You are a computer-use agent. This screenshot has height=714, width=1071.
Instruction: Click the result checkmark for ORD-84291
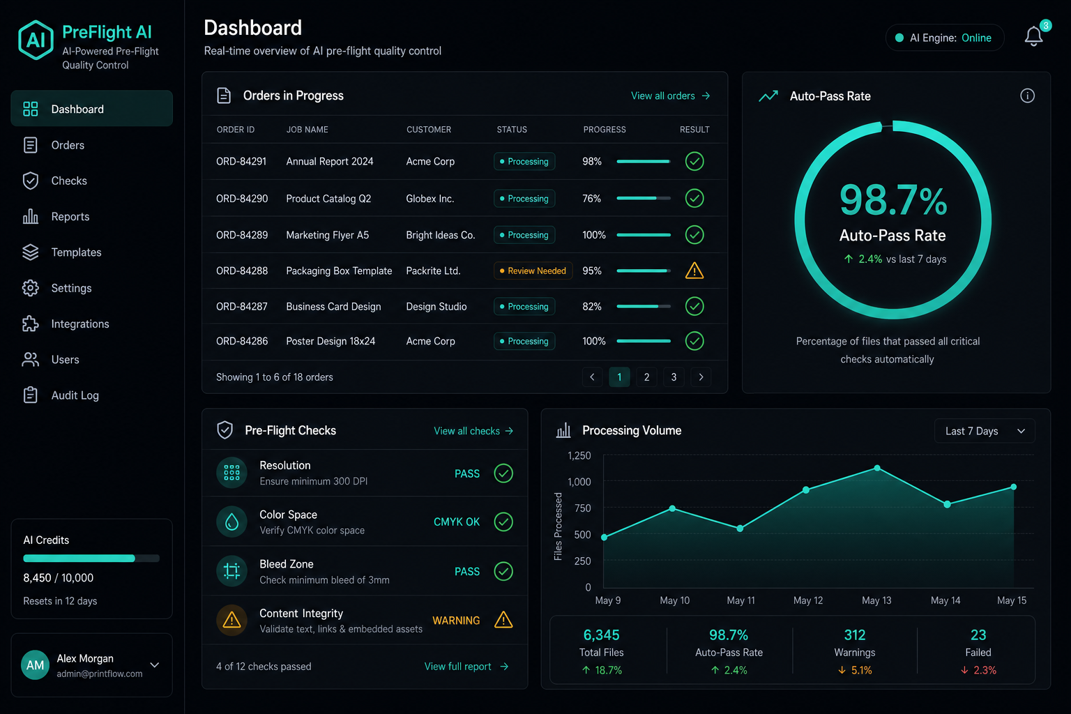694,161
